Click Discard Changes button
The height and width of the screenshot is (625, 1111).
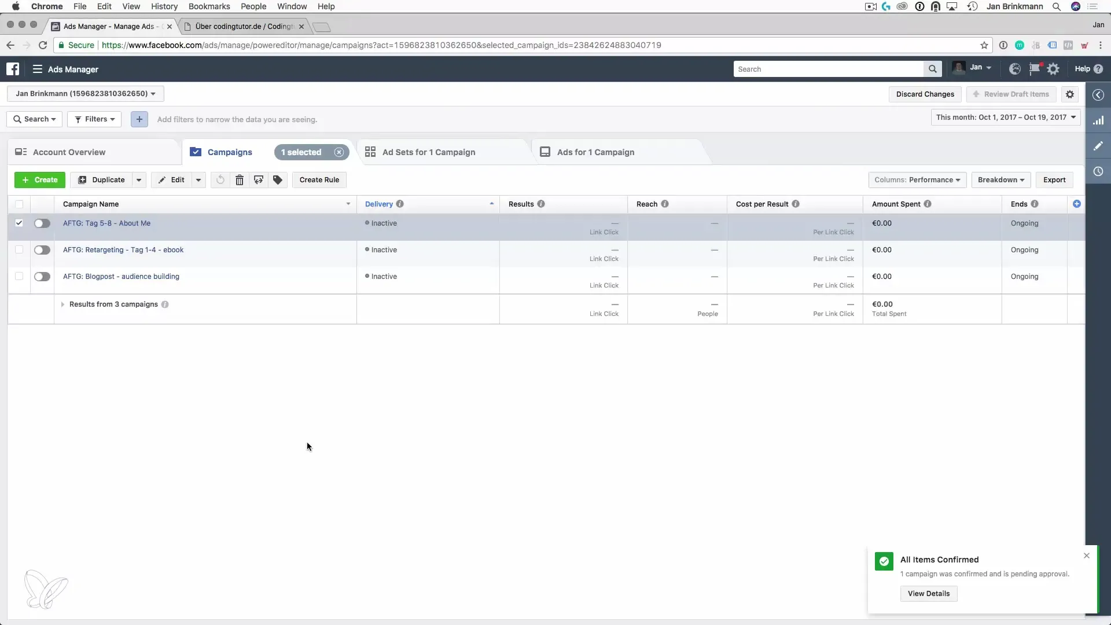coord(925,94)
